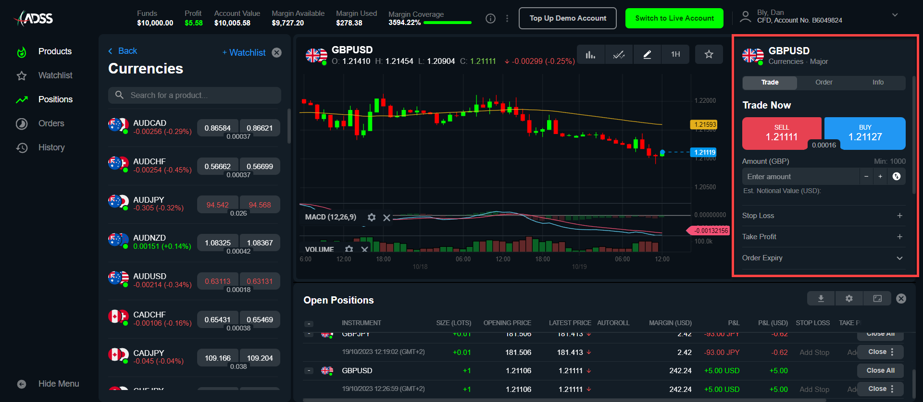Click the Margin Coverage progress bar

pyautogui.click(x=447, y=23)
